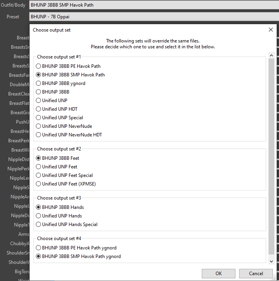The height and width of the screenshot is (281, 279).
Task: Click OK to confirm output sets
Action: [218, 274]
